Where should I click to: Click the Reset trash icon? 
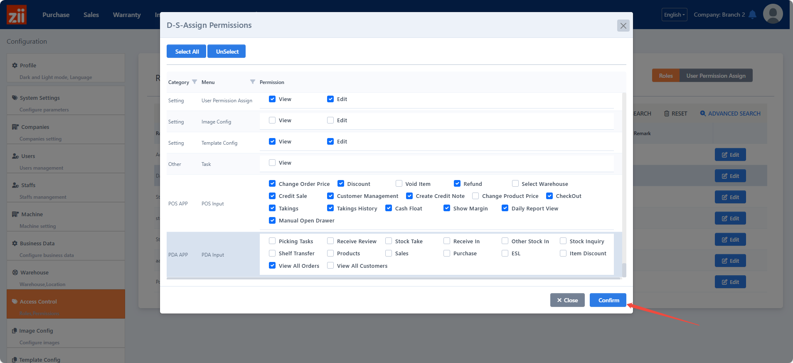pos(667,114)
